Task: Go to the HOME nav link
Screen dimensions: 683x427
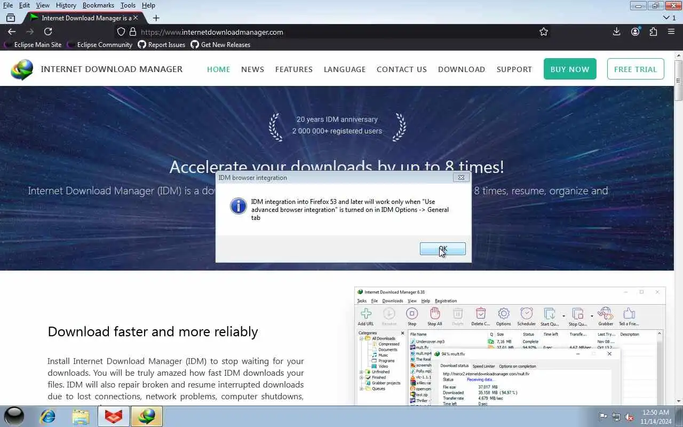Action: pyautogui.click(x=219, y=69)
